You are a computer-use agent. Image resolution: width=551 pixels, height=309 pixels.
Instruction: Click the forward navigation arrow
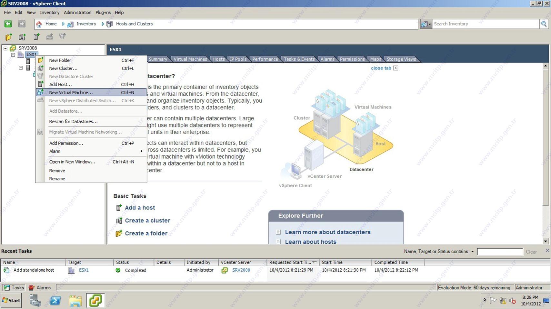(22, 24)
